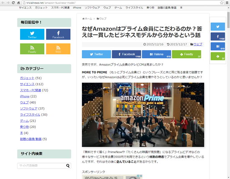Open the 本 (4) category link
The width and height of the screenshot is (230, 179).
point(22,133)
